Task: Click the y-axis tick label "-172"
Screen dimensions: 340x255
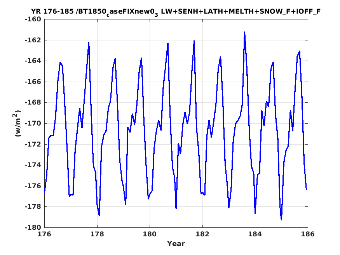Action: 33,144
